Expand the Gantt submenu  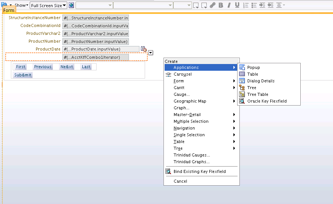tap(201, 88)
